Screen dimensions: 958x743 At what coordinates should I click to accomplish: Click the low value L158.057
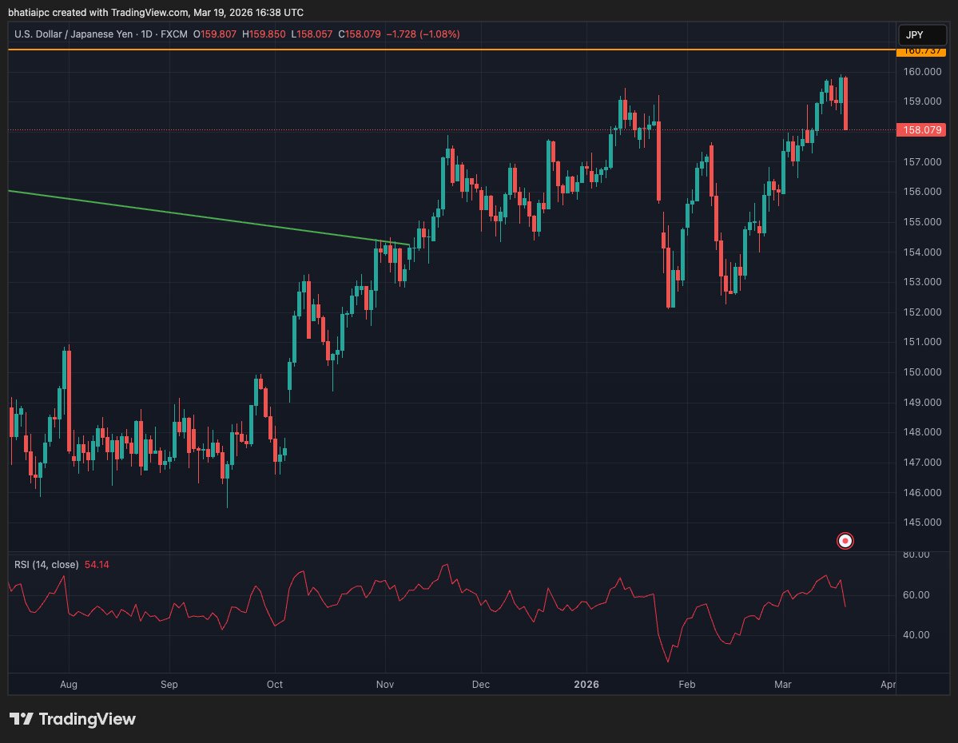tap(312, 34)
